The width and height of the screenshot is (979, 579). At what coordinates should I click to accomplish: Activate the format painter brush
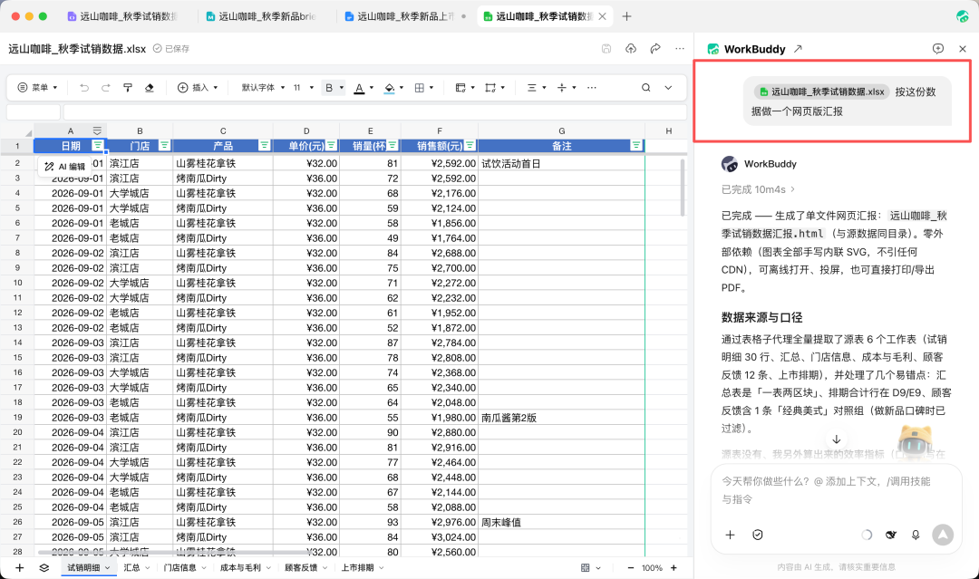point(128,88)
